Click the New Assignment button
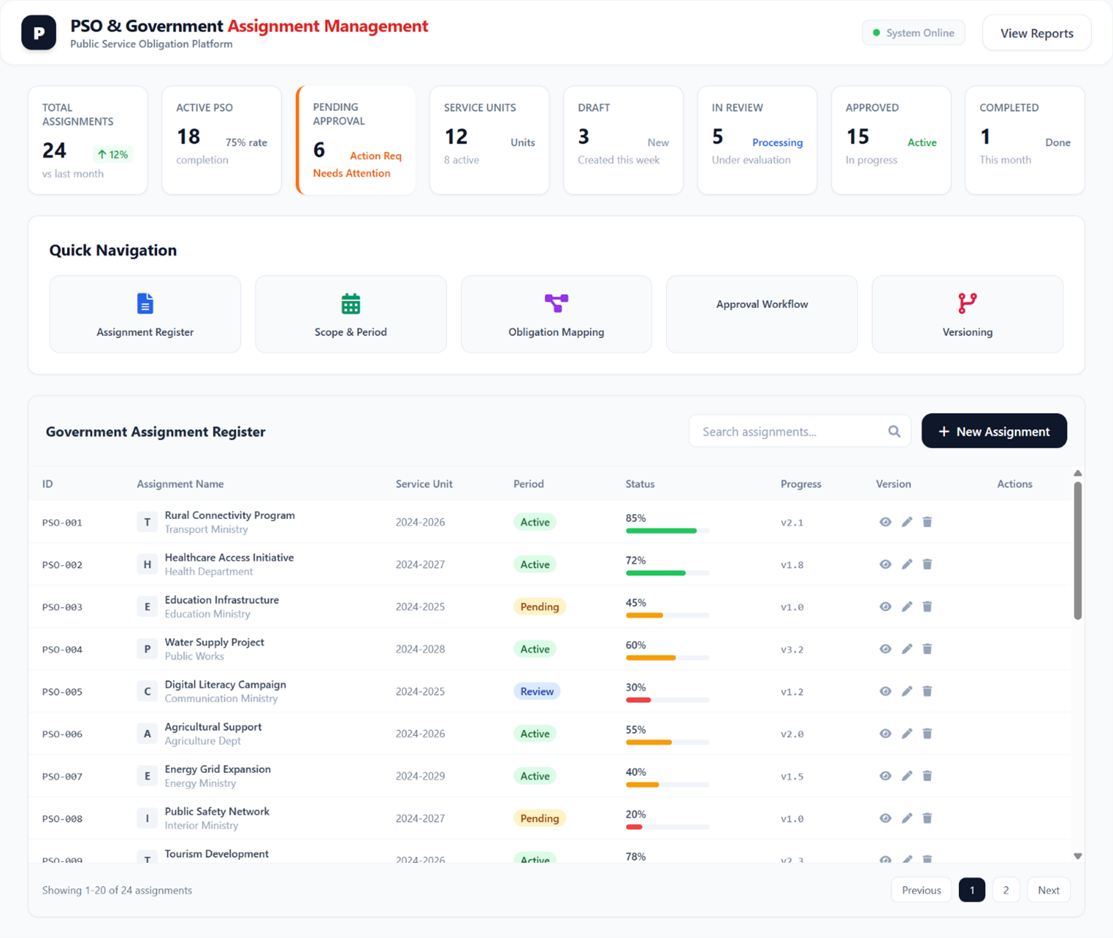Viewport: 1113px width, 938px height. (994, 431)
